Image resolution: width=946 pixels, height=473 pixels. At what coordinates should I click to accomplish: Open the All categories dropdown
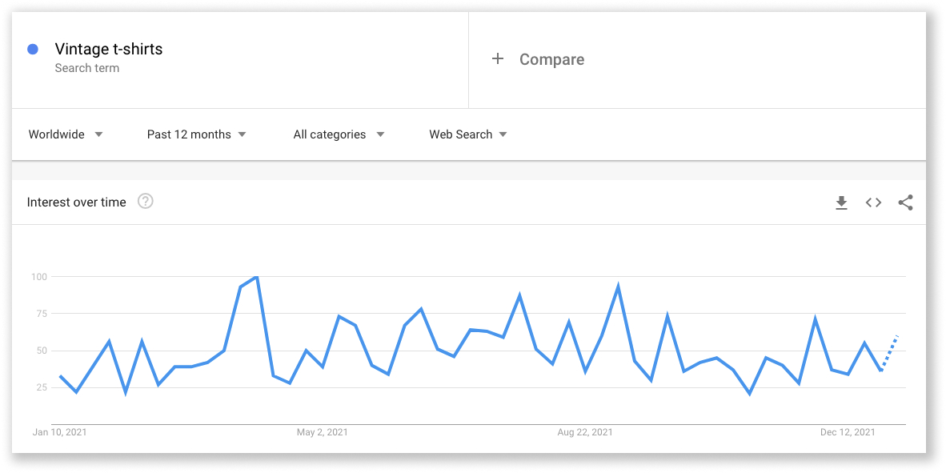[338, 134]
